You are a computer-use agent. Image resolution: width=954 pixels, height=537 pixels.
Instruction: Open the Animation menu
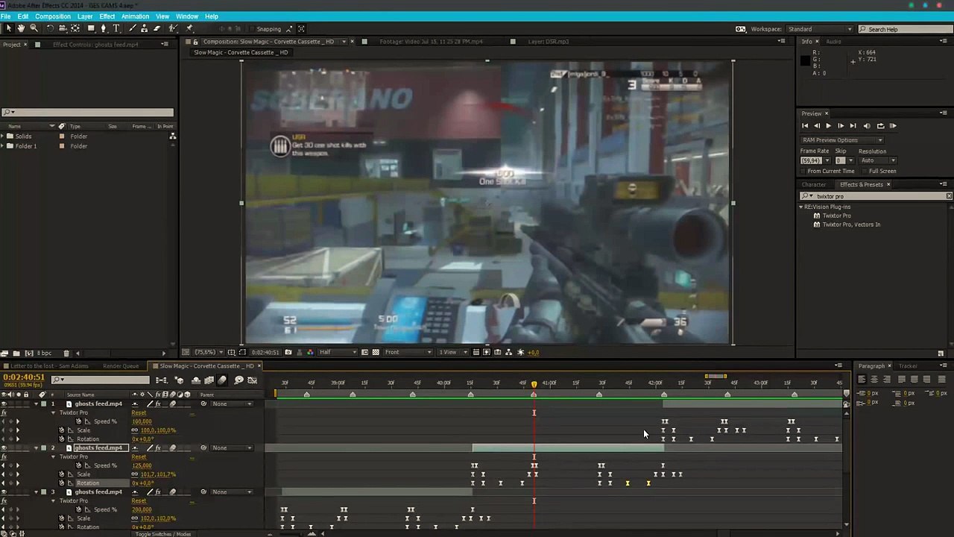pos(135,16)
